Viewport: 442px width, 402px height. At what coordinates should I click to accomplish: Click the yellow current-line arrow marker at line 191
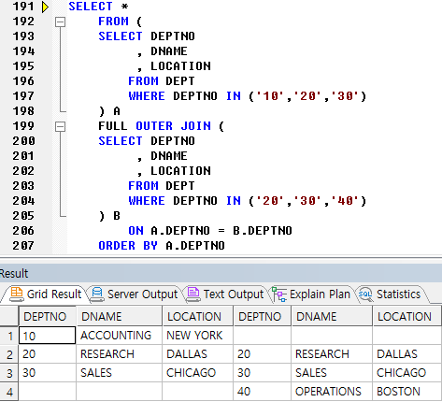coord(46,7)
